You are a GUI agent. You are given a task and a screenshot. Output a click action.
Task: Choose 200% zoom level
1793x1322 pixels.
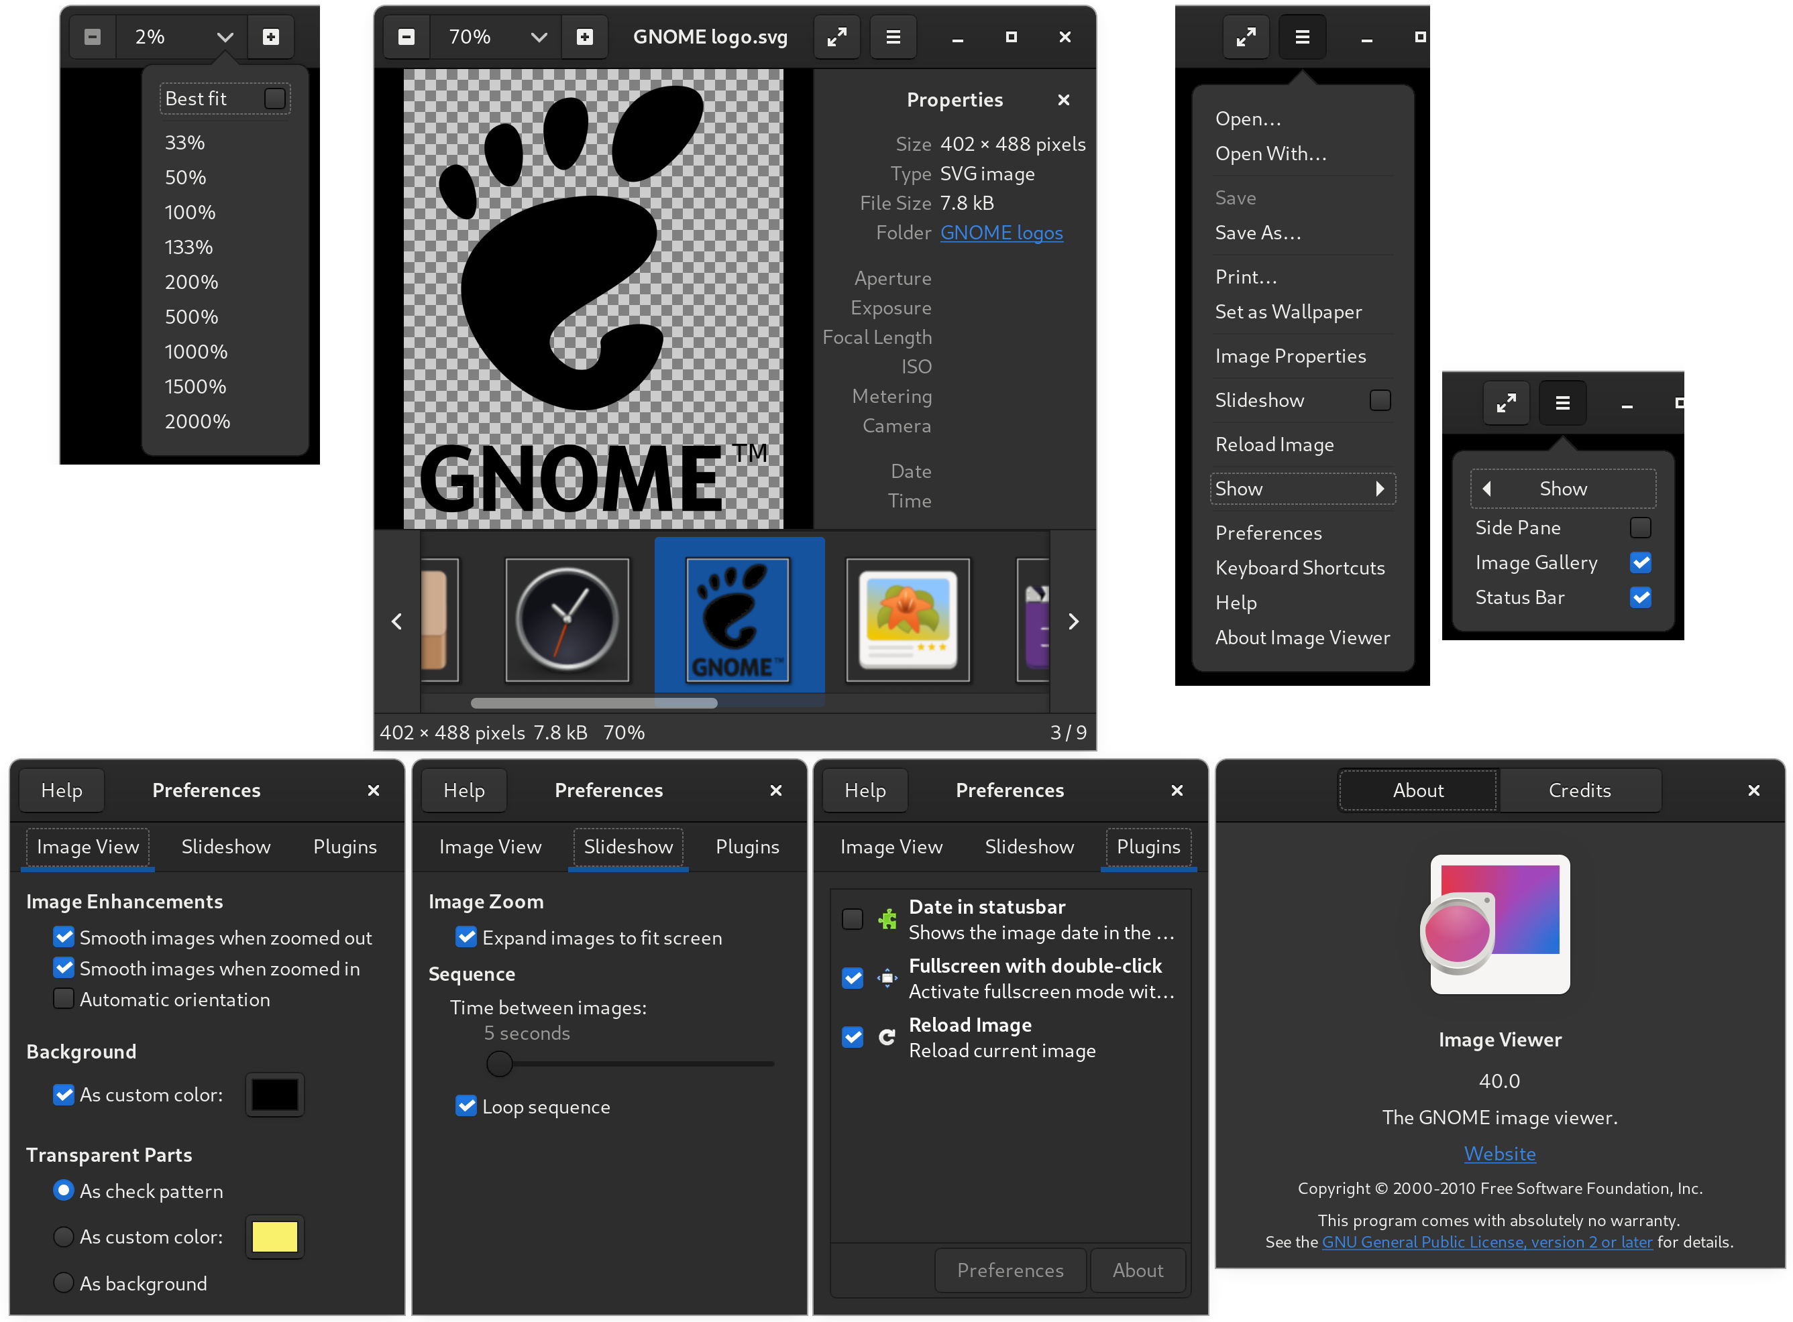click(191, 282)
